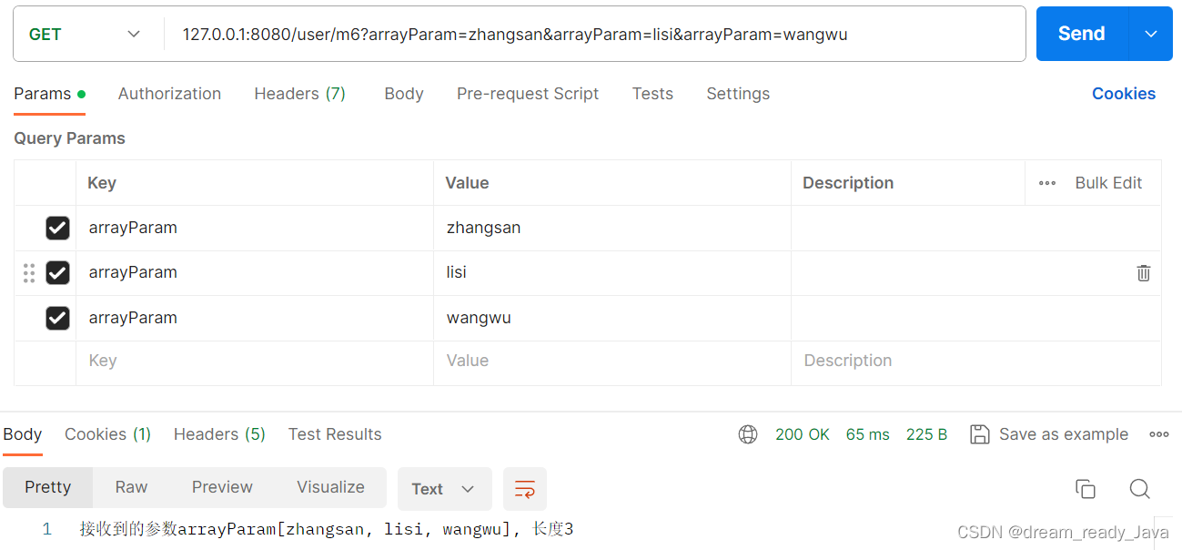Open the Text format dropdown
Screen dimensions: 1182x550
[444, 489]
